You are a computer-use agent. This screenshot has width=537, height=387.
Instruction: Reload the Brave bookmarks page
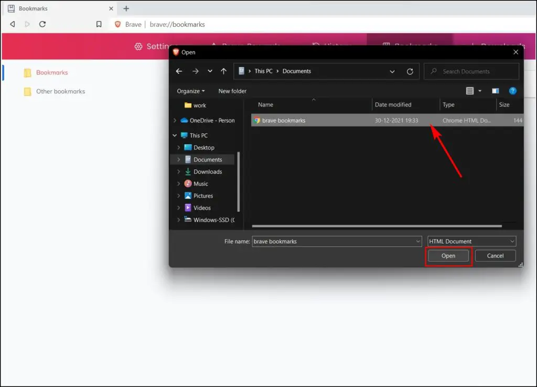point(42,24)
